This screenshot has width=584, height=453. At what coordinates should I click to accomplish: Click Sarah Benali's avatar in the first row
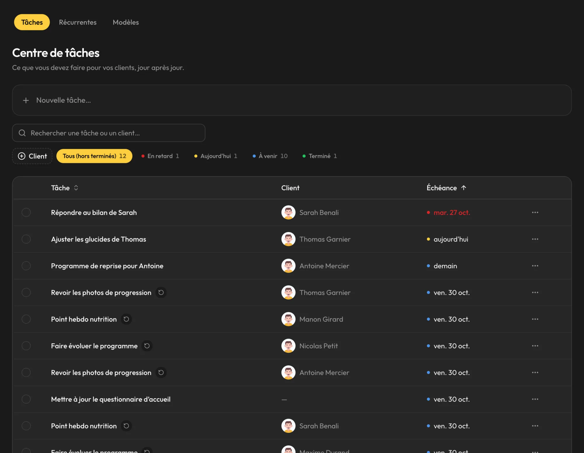(288, 212)
